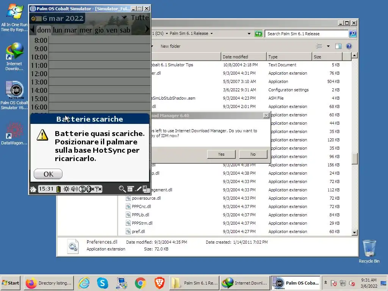Click the blue help icon in Explorer
388x291 pixels.
point(349,46)
